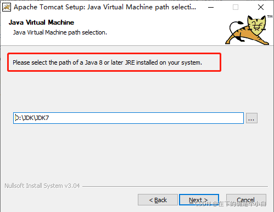The width and height of the screenshot is (274, 212).
Task: Click the Tomcat installer icon in title bar
Action: pyautogui.click(x=7, y=7)
